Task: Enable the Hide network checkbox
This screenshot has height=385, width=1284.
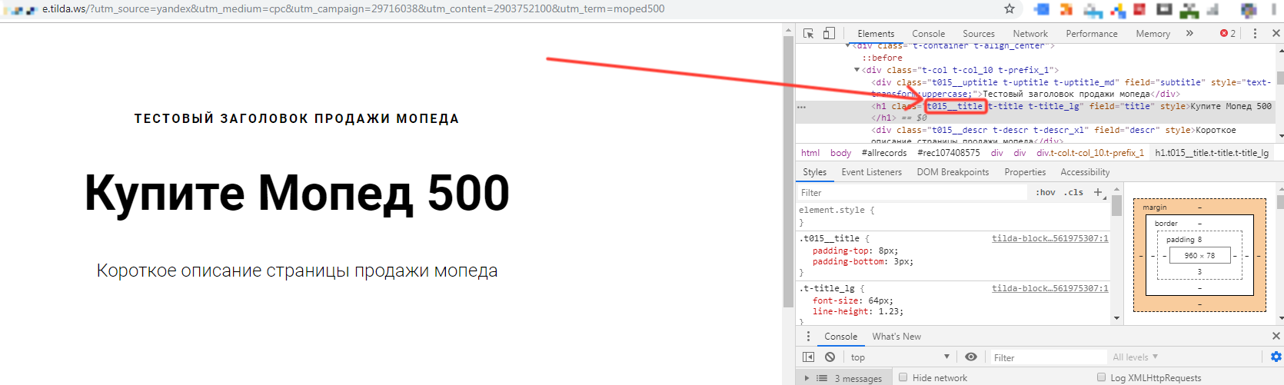Action: (903, 377)
